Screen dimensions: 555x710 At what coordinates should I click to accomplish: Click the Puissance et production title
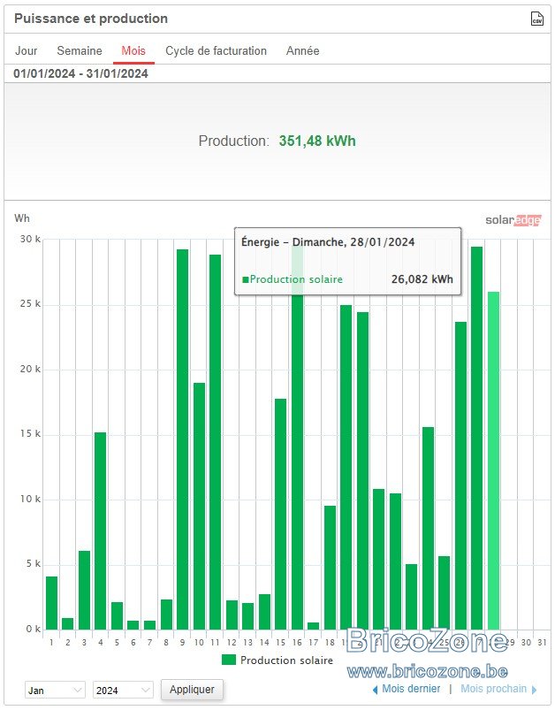point(91,19)
